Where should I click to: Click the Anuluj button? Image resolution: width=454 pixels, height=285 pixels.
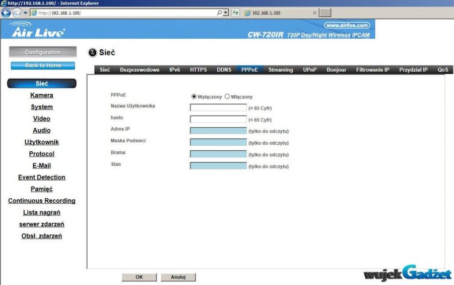[x=178, y=277]
